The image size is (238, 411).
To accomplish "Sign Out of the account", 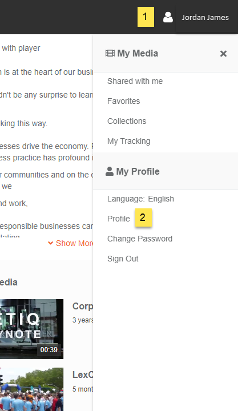I will (x=123, y=259).
